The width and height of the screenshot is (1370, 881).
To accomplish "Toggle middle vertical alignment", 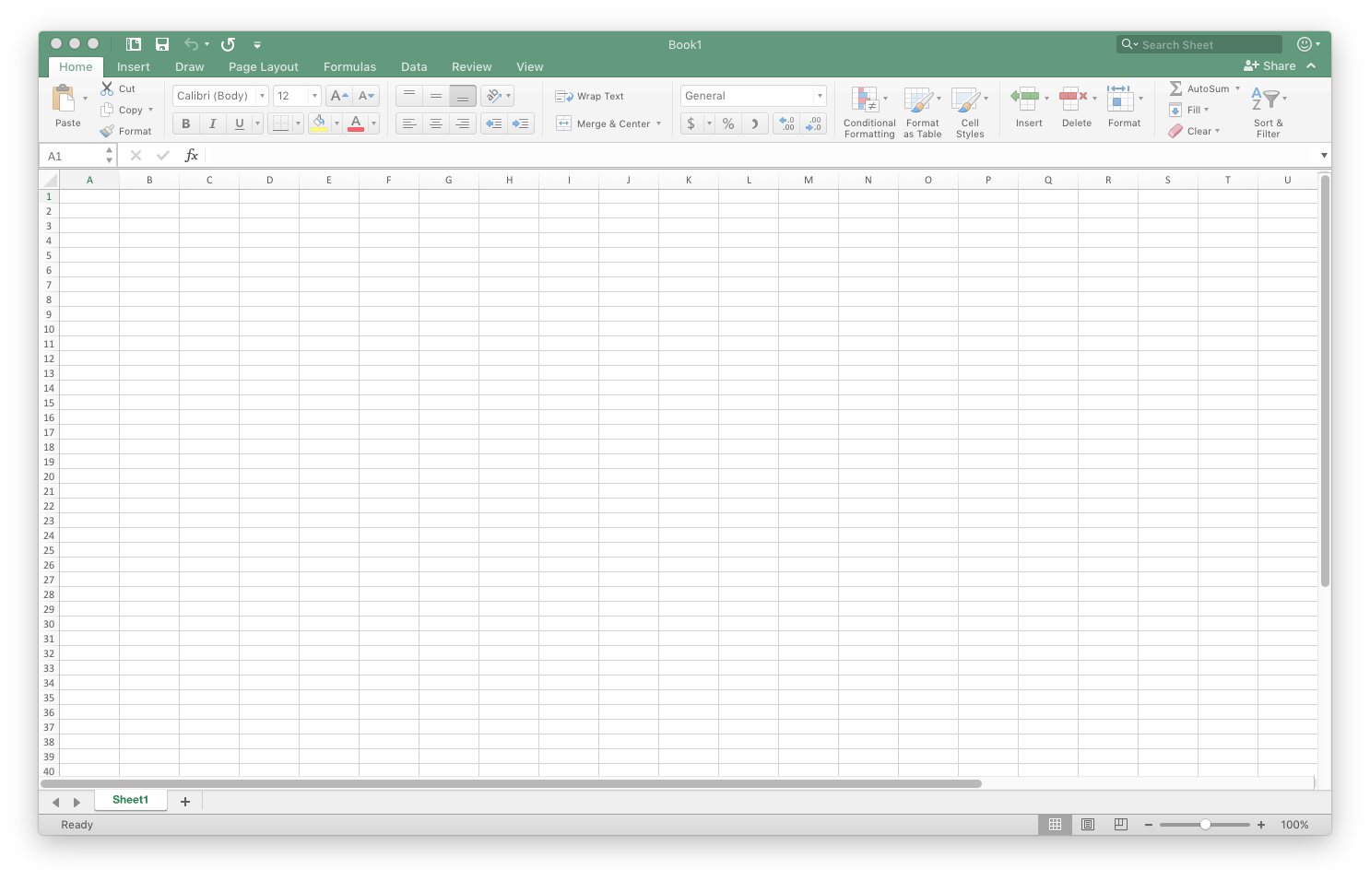I will tap(436, 96).
